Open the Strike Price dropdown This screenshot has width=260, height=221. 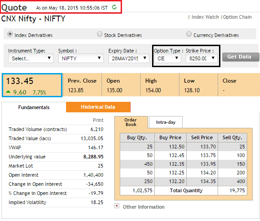point(201,58)
